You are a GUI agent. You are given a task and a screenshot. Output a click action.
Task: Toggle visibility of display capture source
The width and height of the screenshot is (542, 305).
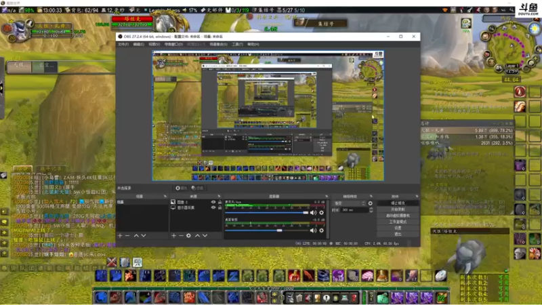(213, 207)
